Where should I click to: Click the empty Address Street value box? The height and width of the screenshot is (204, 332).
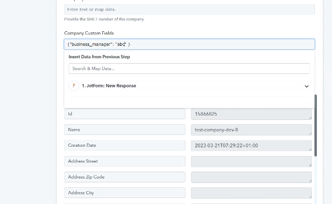[251, 161]
